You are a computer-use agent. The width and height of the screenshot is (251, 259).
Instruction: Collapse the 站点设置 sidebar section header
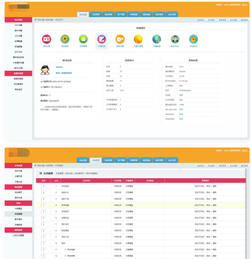tap(18, 20)
